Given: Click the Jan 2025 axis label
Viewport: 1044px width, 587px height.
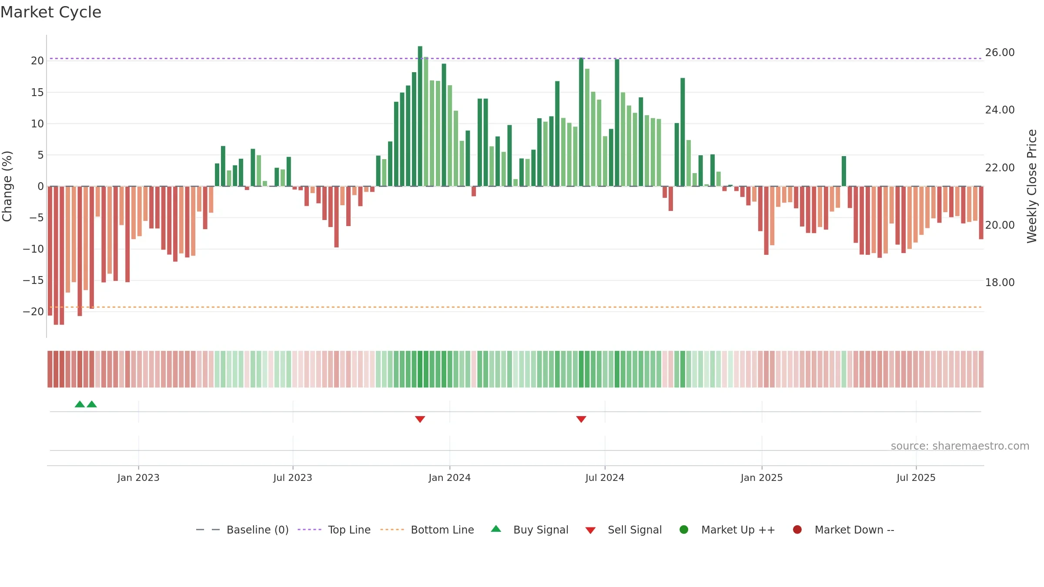Looking at the screenshot, I should pos(762,477).
